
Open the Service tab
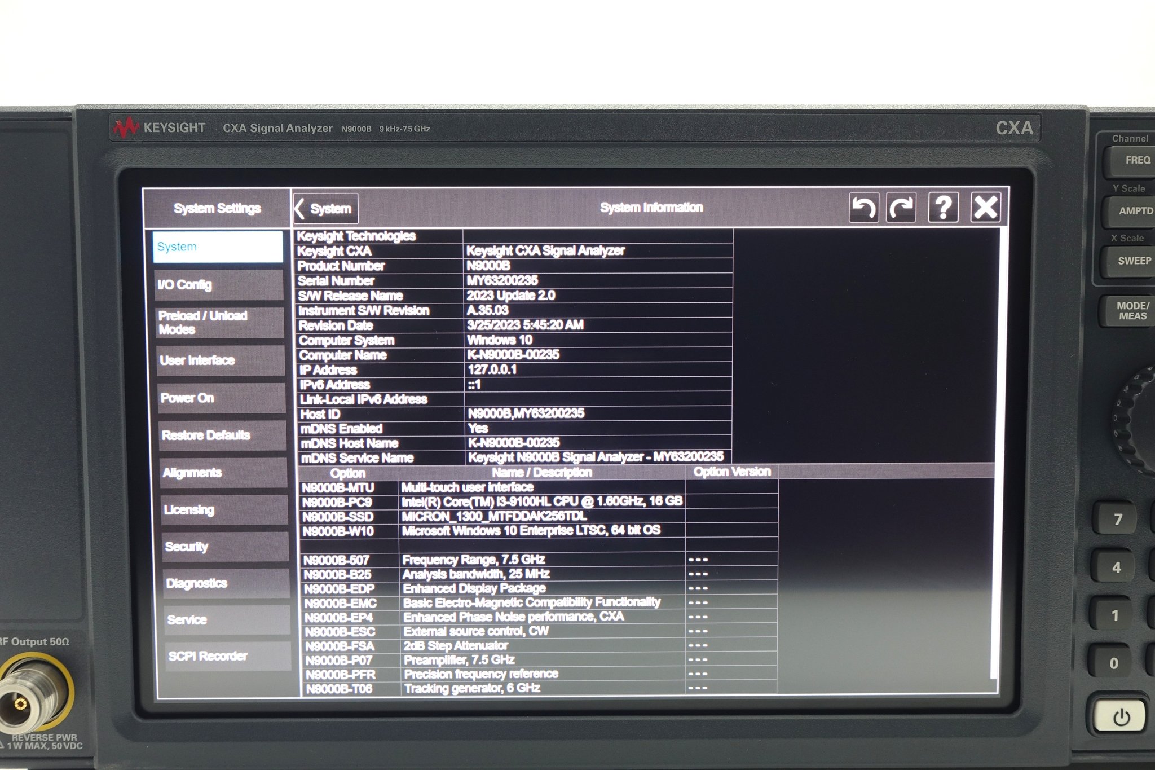pyautogui.click(x=228, y=619)
